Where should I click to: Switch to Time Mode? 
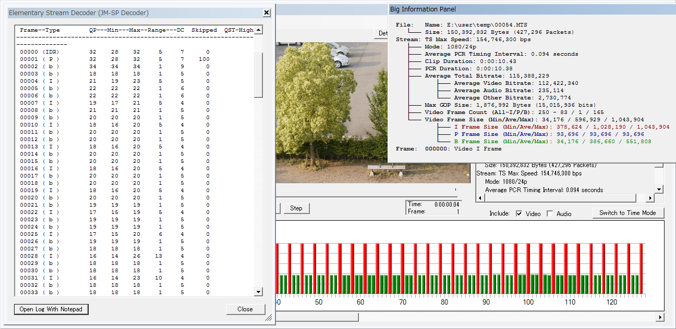(x=627, y=213)
